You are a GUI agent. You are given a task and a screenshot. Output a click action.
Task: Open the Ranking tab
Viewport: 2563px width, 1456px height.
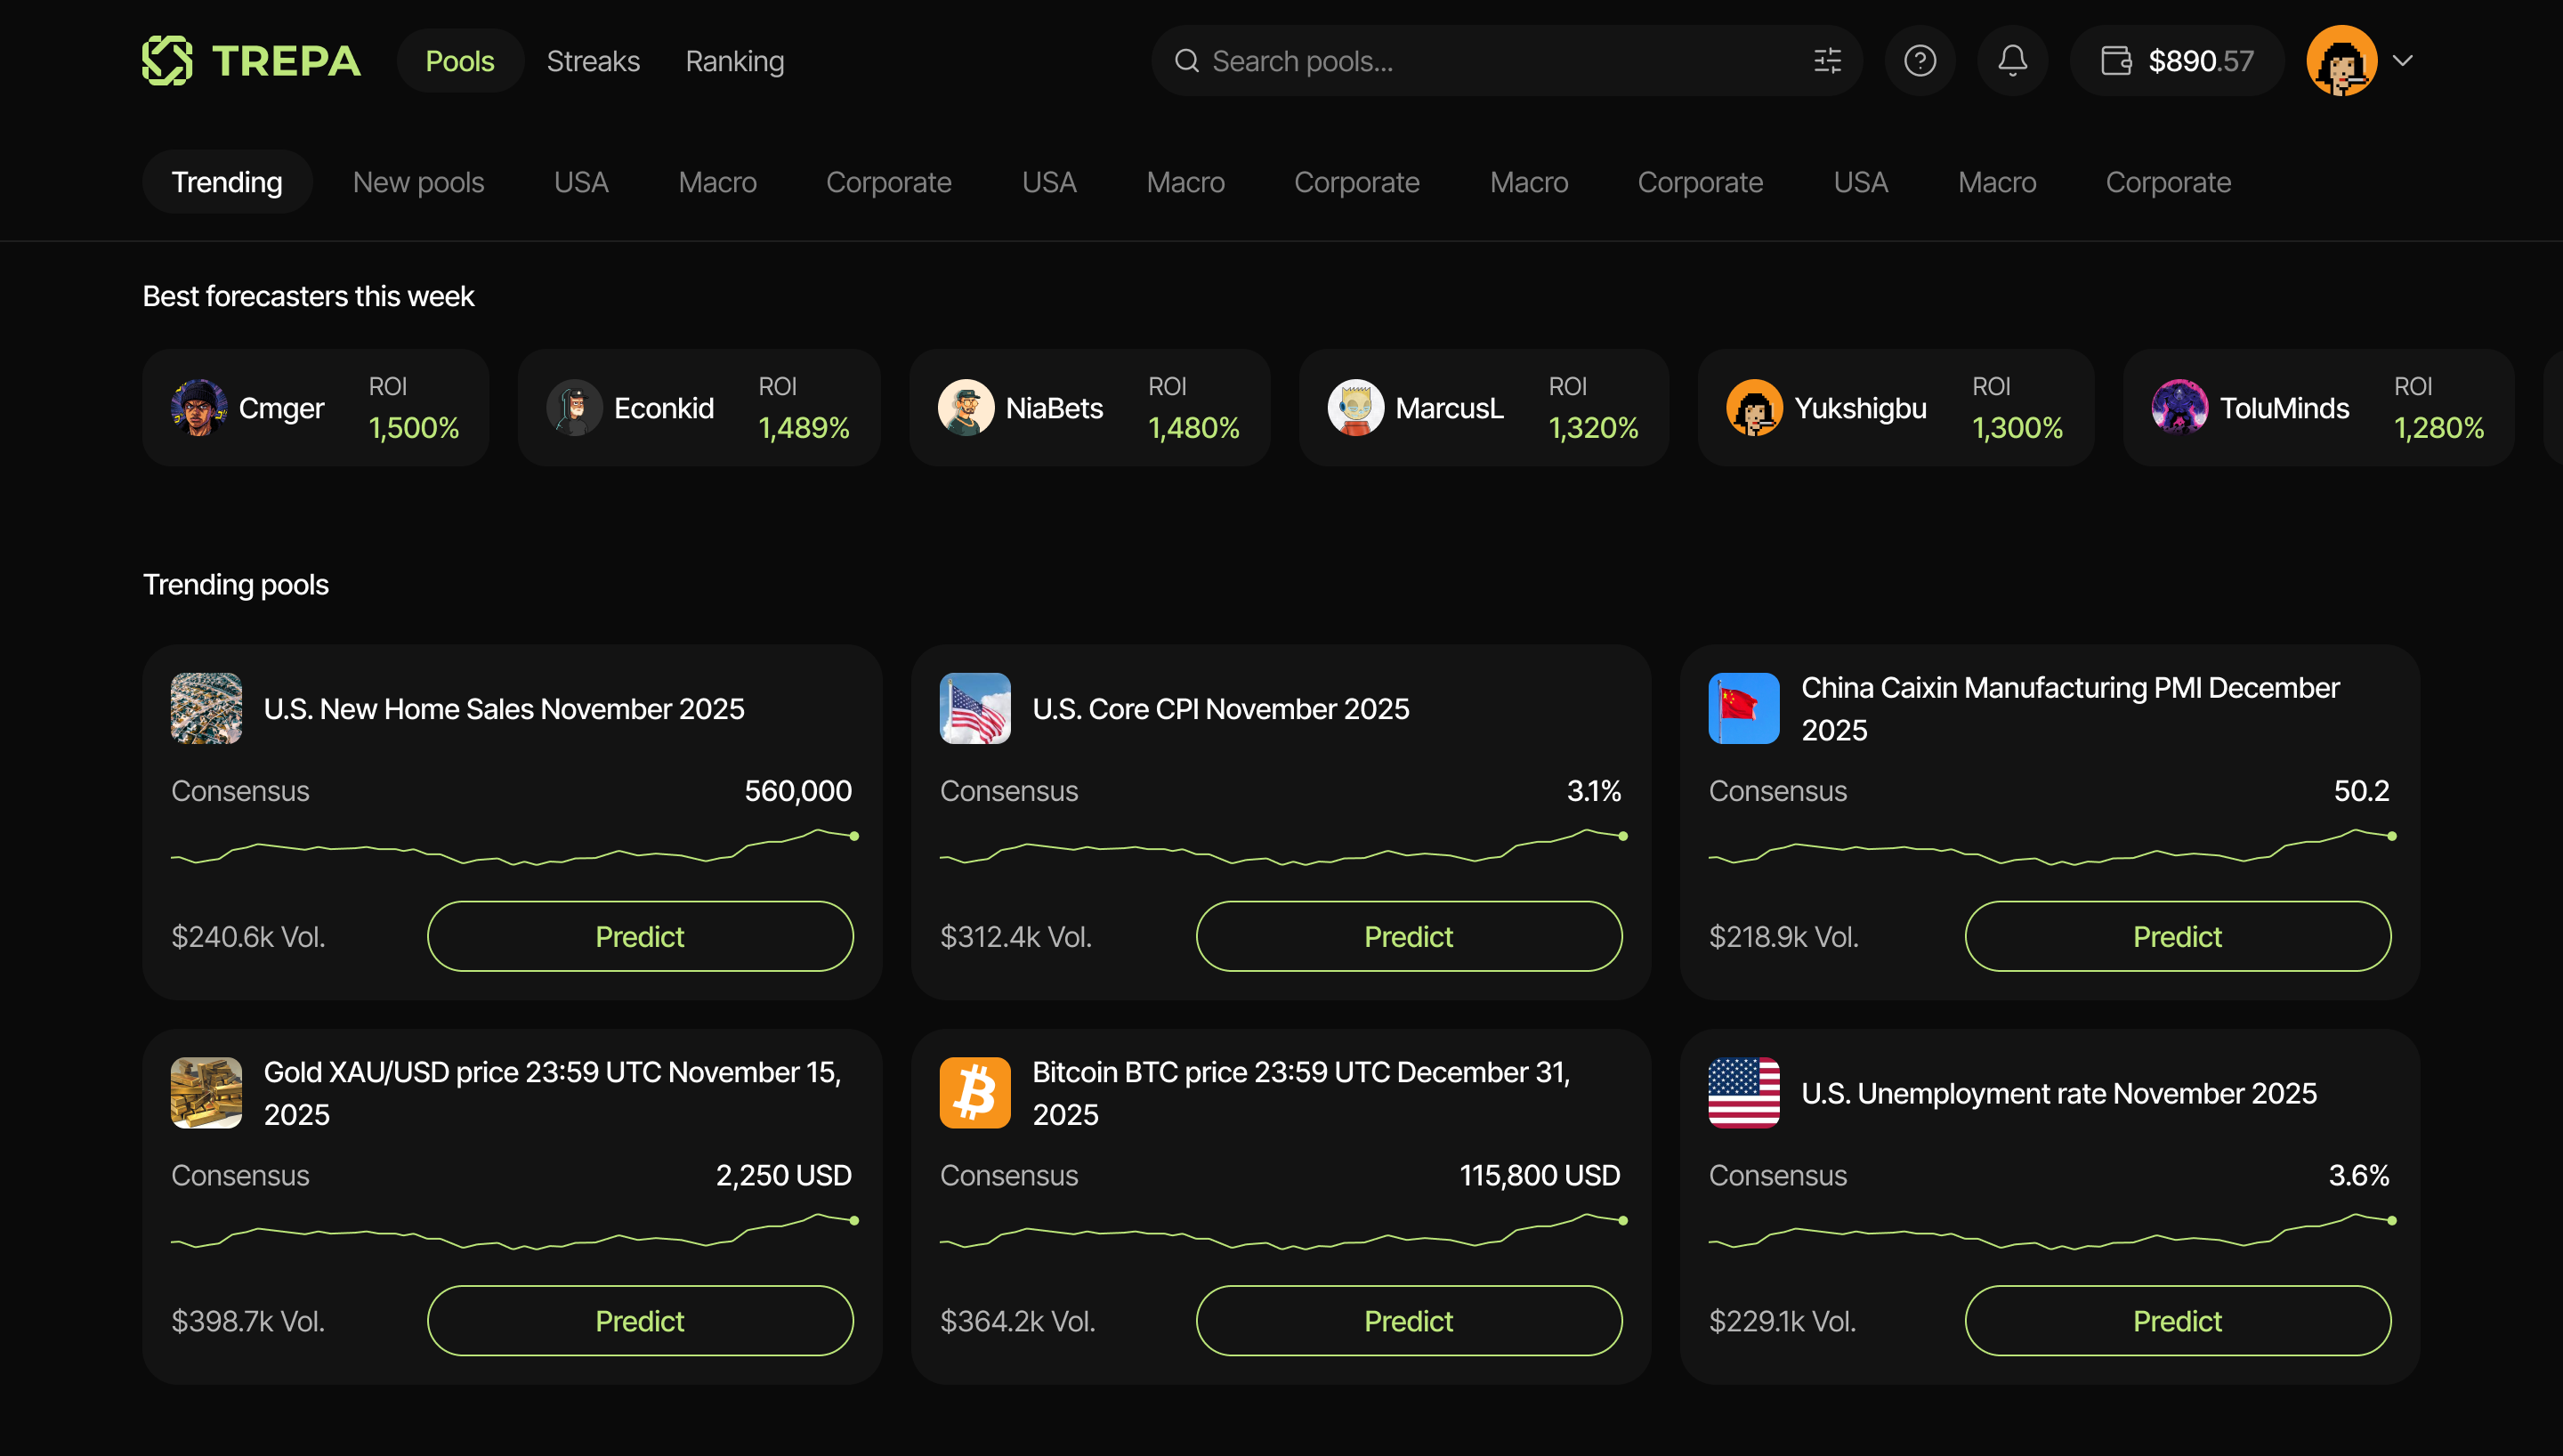point(735,61)
